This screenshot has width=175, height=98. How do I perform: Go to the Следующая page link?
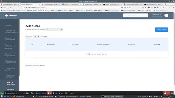[40, 65]
